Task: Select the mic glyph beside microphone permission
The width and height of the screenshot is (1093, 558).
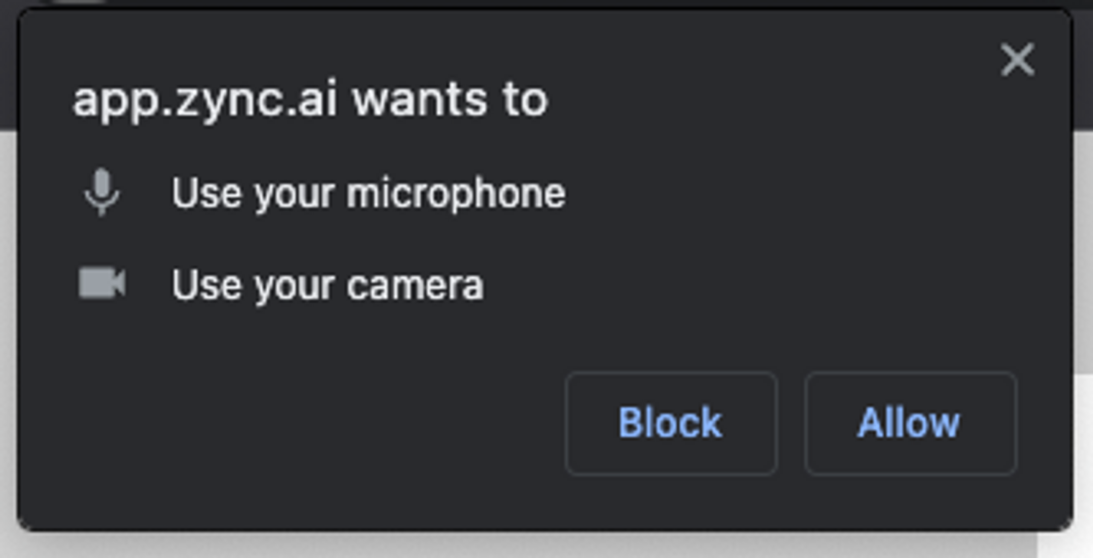Action: point(102,192)
